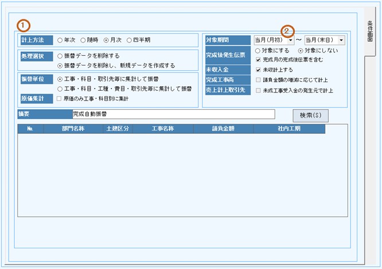Screen dimensions: 382x269
Task: Select 工事・科目・工種・費目・取引先毎 radio option
Action: (x=60, y=89)
